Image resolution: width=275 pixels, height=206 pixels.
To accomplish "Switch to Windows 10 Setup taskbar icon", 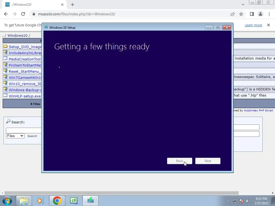I will pyautogui.click(x=91, y=201).
